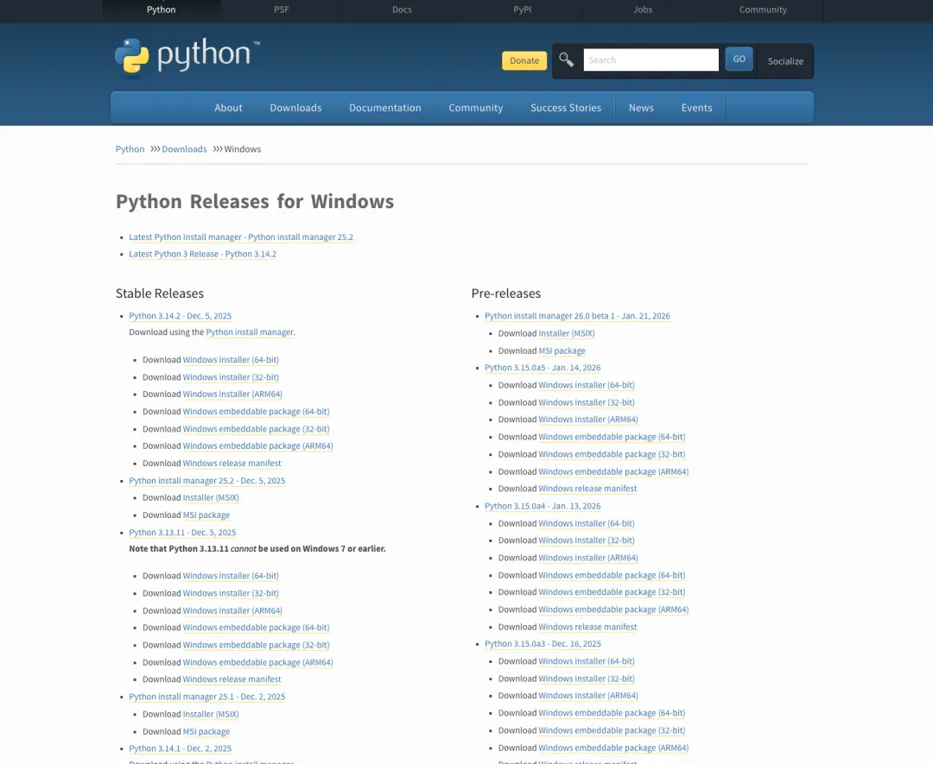Open the News navigation menu
This screenshot has width=933, height=764.
[x=641, y=108]
